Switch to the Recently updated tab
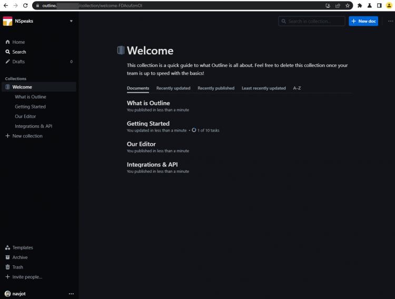Viewport: 395px width, 299px height. click(x=173, y=88)
